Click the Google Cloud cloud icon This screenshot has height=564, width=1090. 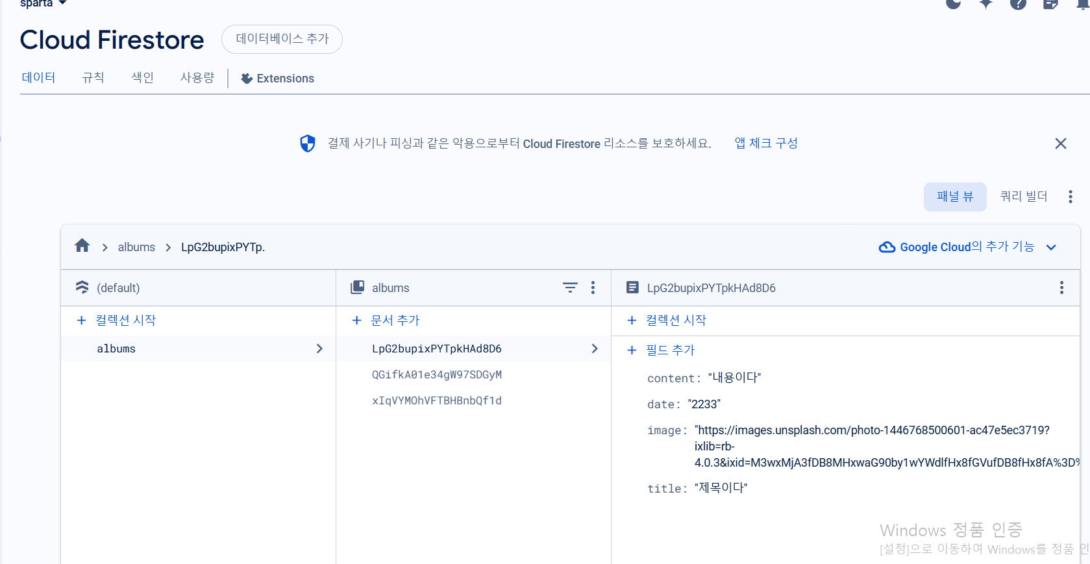coord(887,247)
